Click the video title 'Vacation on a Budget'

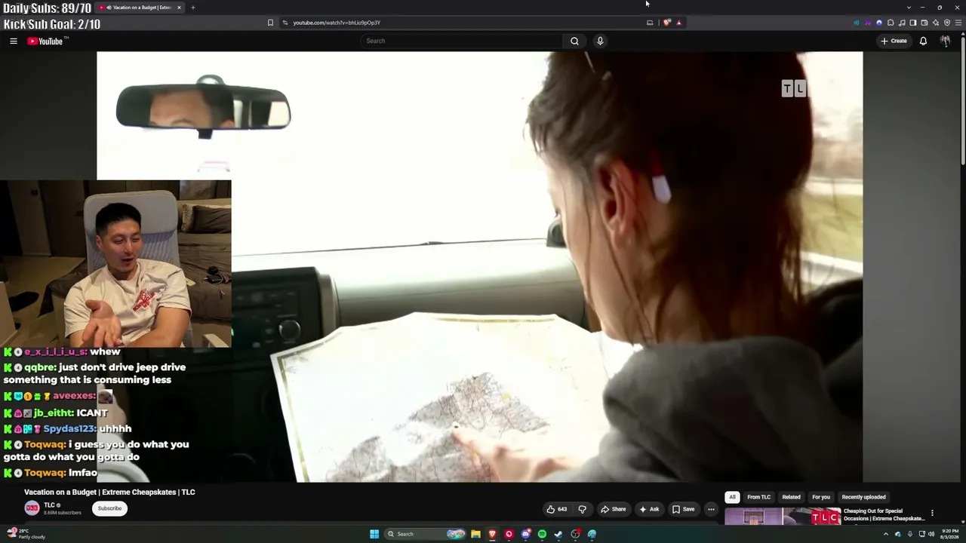click(x=109, y=492)
